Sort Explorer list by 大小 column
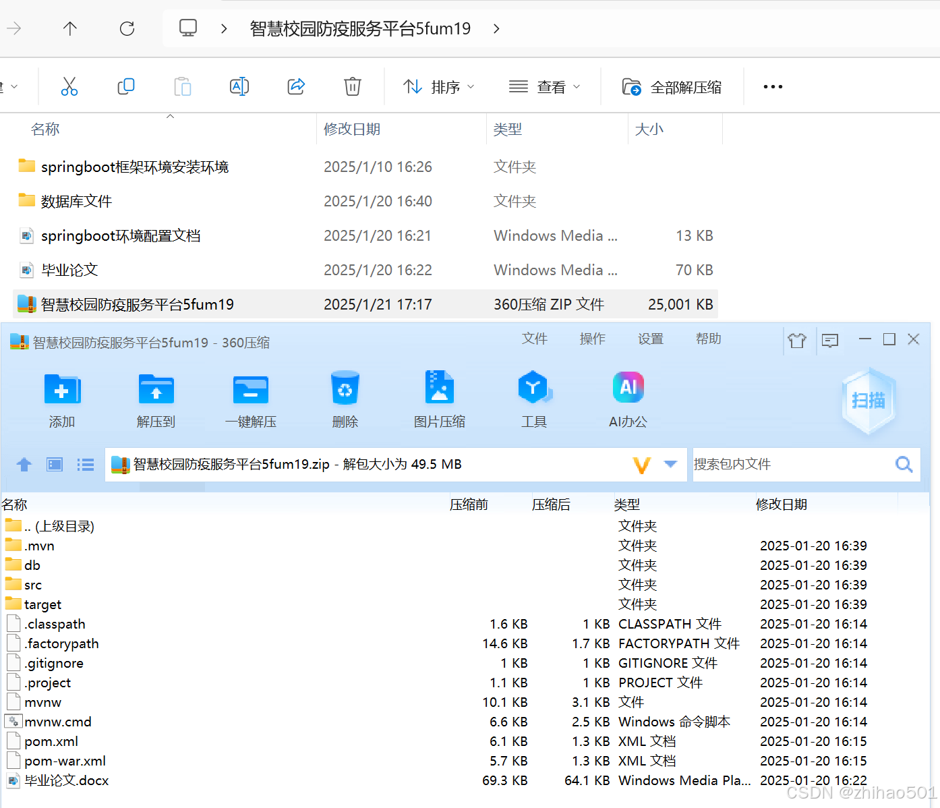 (649, 129)
